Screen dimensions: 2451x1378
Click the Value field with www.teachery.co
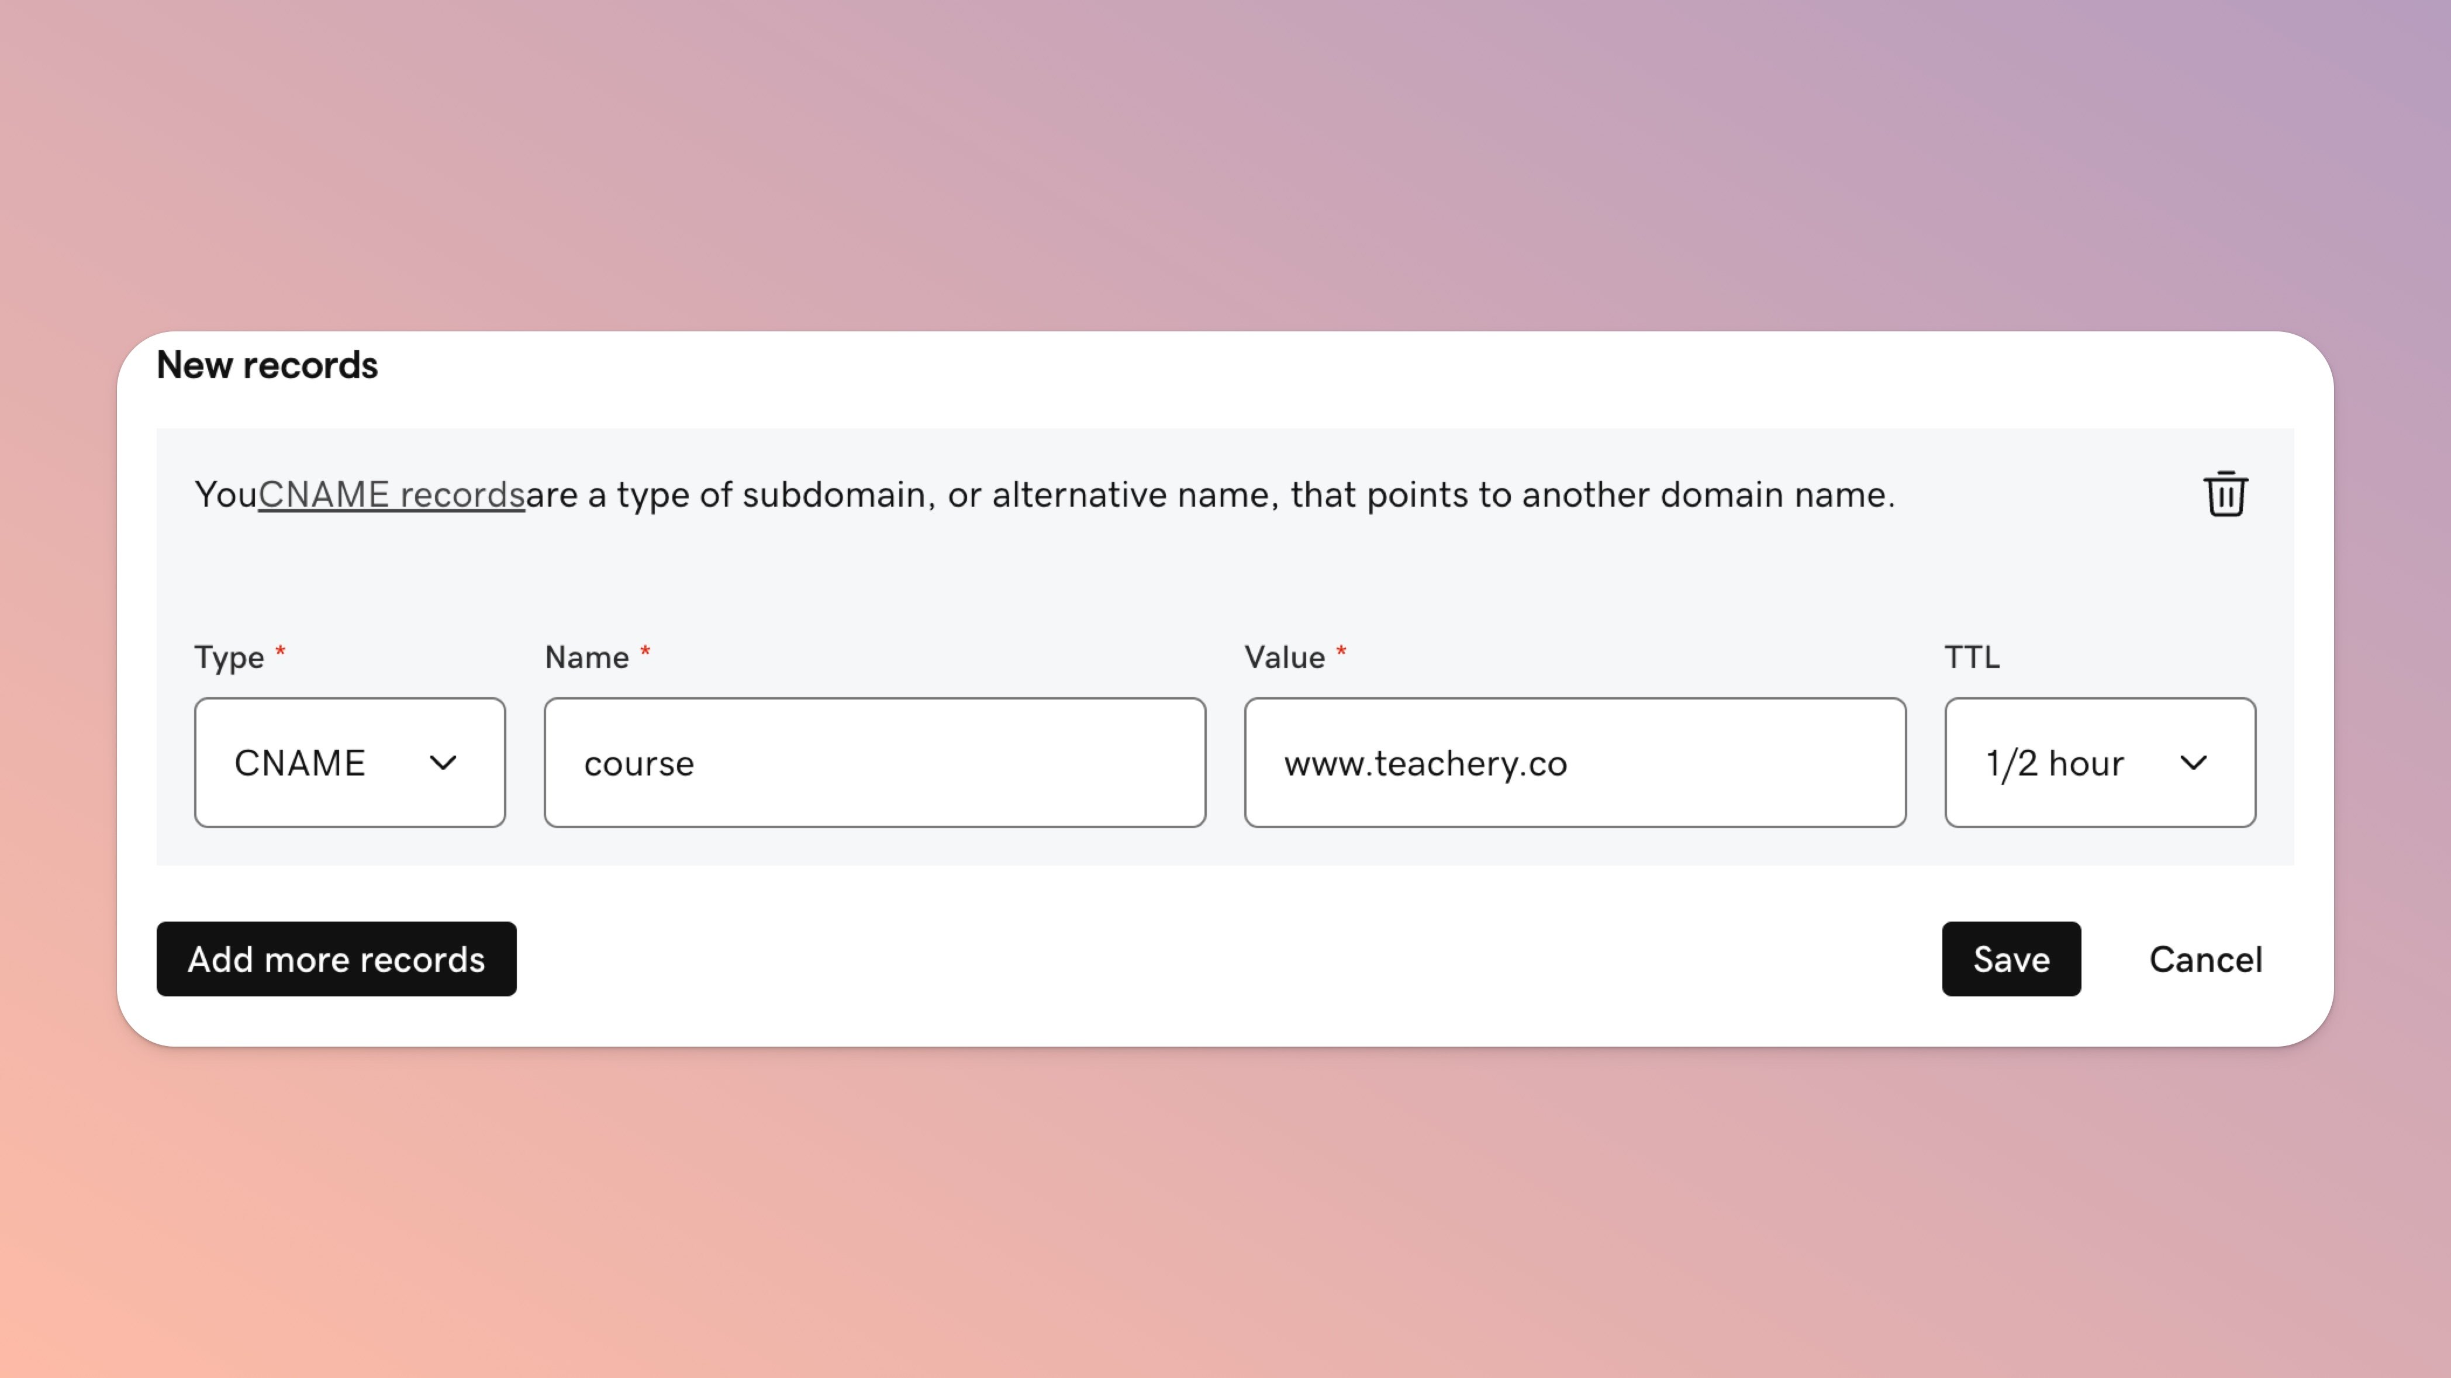1575,763
